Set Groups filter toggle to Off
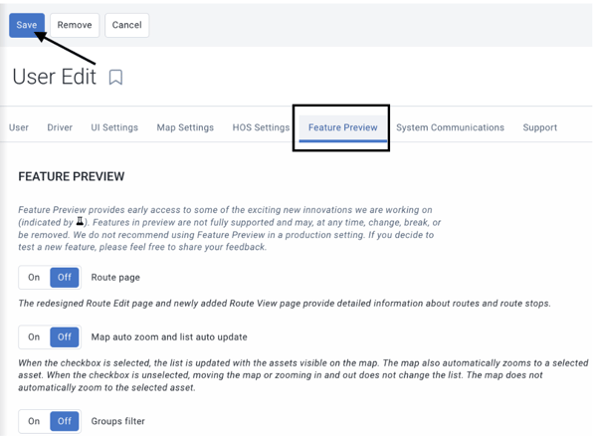Screen dimensions: 597x440 (x=65, y=421)
